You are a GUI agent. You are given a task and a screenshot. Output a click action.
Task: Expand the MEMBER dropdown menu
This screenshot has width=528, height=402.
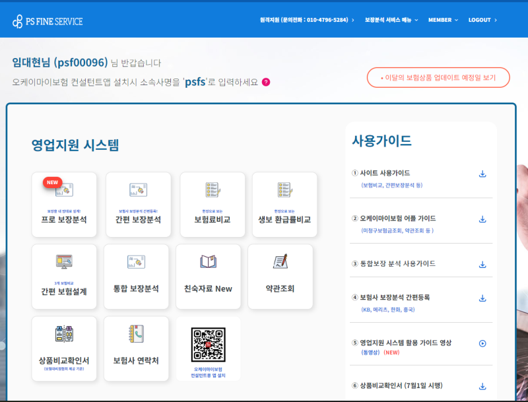click(443, 20)
